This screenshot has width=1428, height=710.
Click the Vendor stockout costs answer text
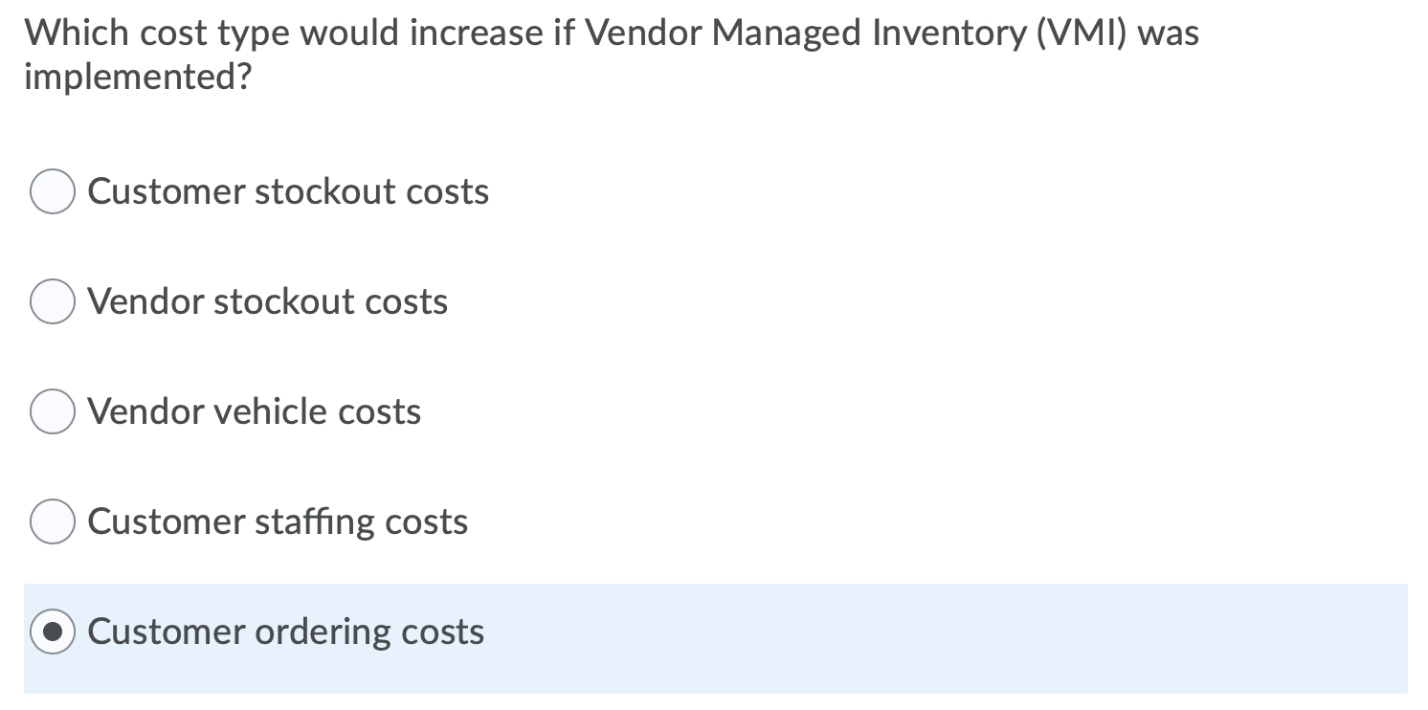pyautogui.click(x=267, y=301)
